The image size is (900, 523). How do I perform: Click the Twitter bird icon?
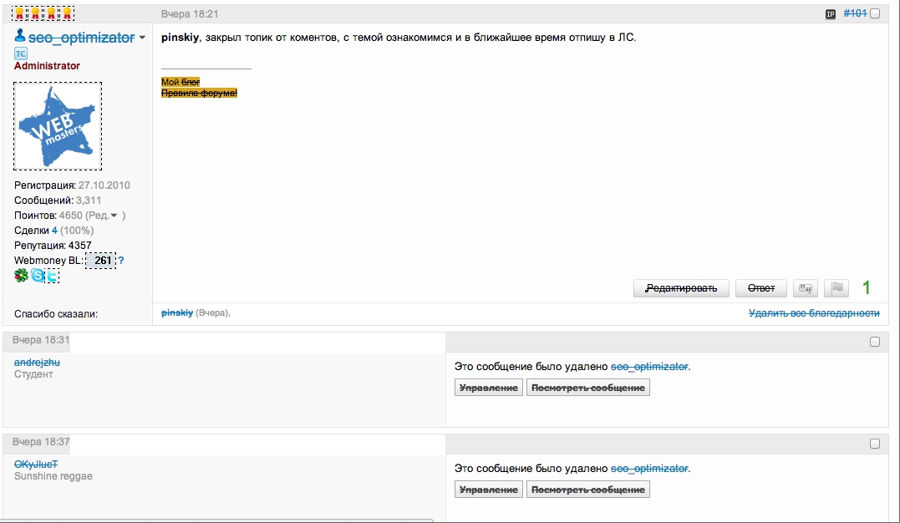point(52,276)
